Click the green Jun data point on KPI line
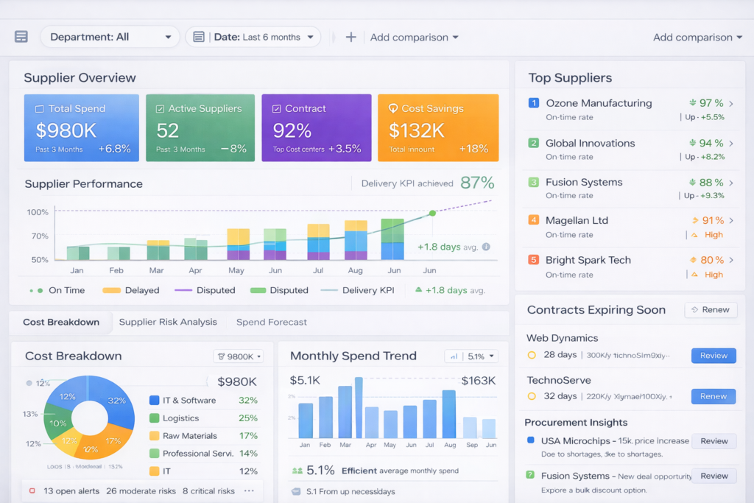The height and width of the screenshot is (503, 754). click(x=432, y=213)
